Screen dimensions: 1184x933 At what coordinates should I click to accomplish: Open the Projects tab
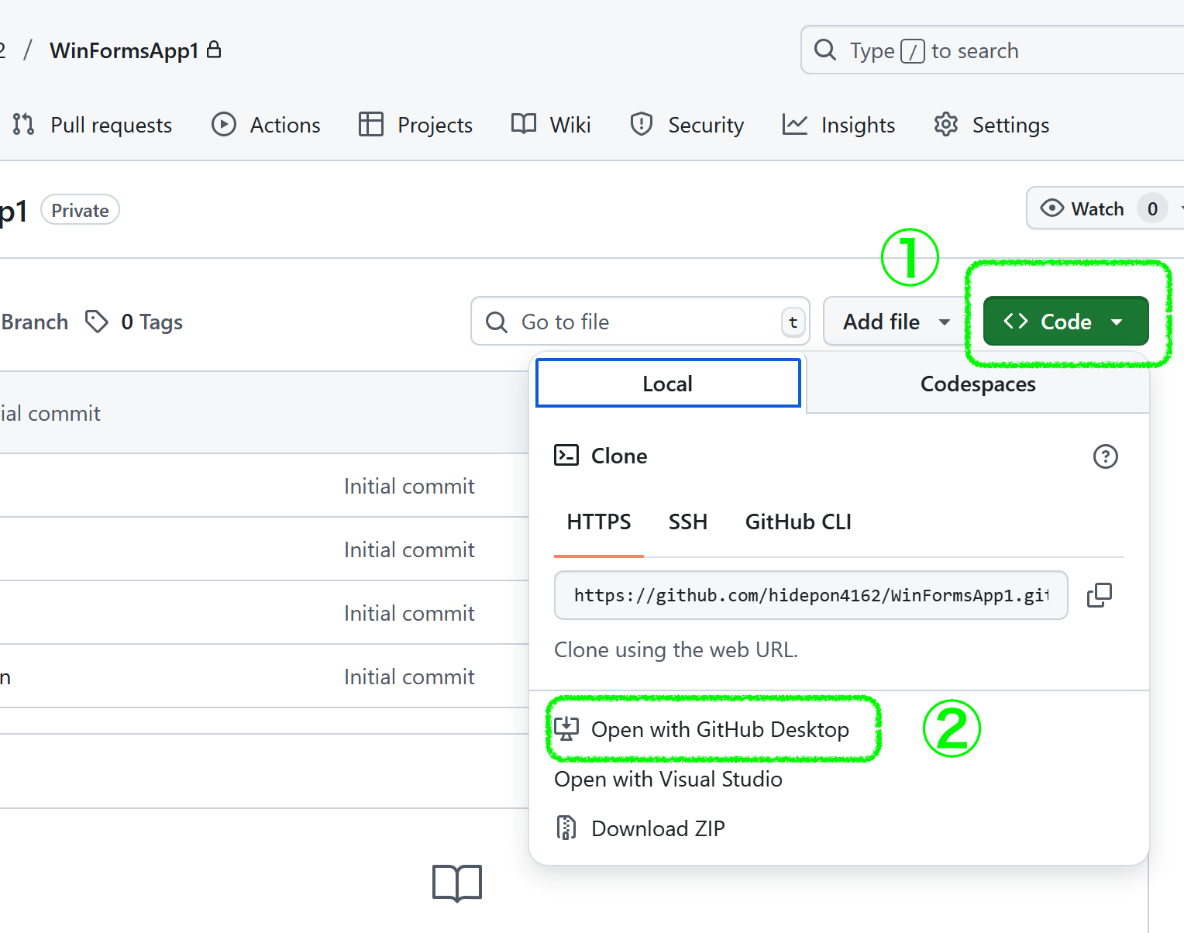pyautogui.click(x=415, y=125)
